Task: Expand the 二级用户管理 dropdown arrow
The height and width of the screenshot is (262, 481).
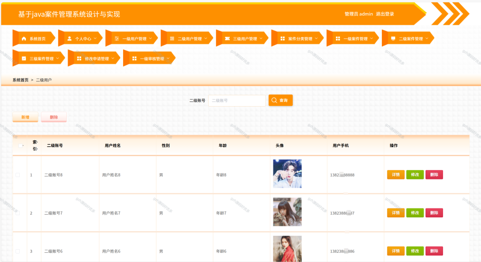Action: [206, 39]
